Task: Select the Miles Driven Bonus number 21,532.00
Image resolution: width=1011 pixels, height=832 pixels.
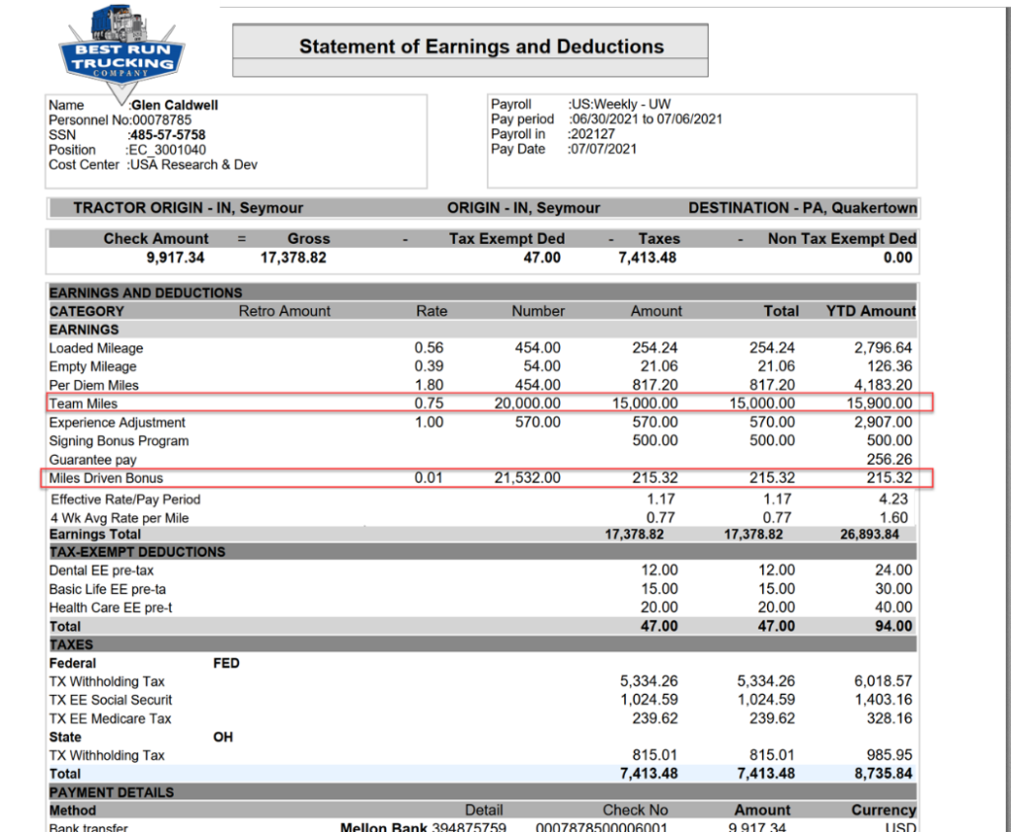Action: click(527, 479)
